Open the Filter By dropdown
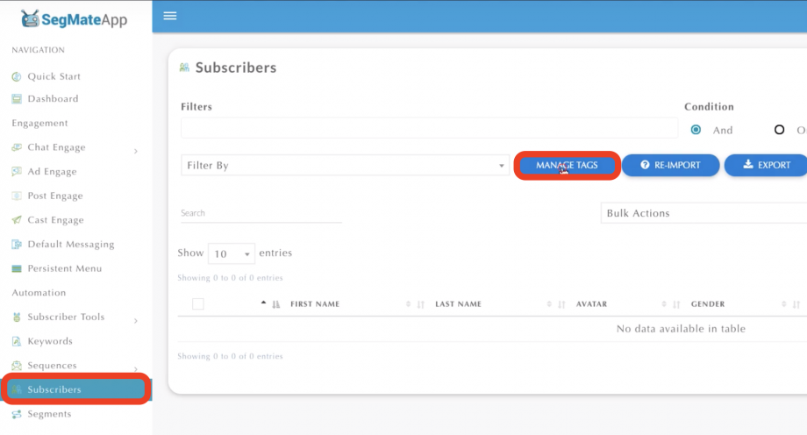The image size is (807, 435). coord(345,165)
